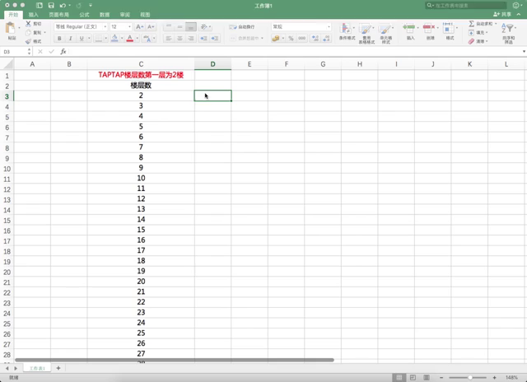527x382 pixels.
Task: Click the zoom slider in status bar
Action: [x=473, y=377]
